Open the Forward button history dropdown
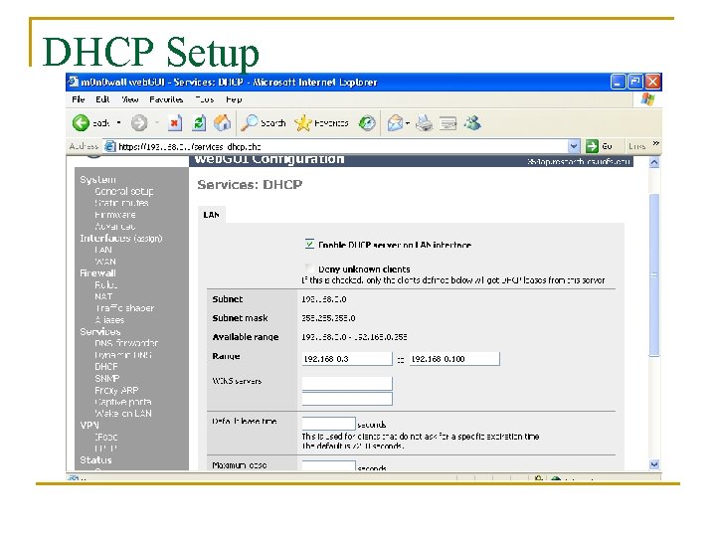This screenshot has width=716, height=537. coord(157,123)
